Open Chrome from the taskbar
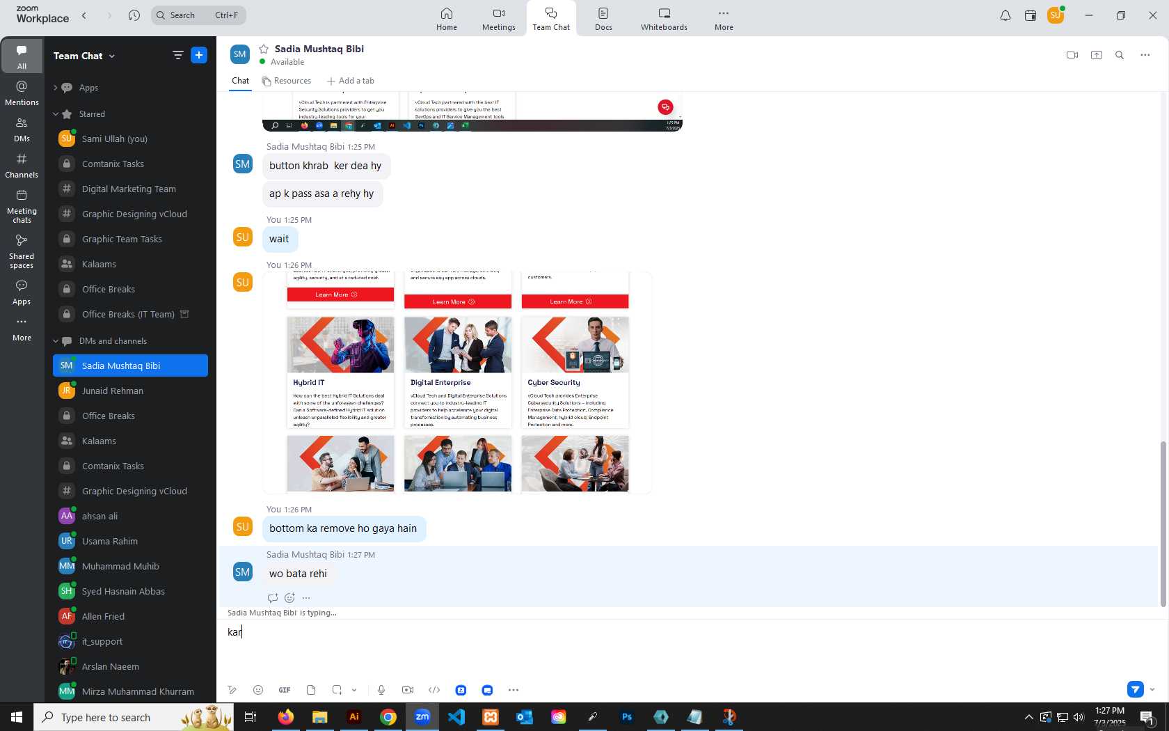The image size is (1169, 731). 388,717
